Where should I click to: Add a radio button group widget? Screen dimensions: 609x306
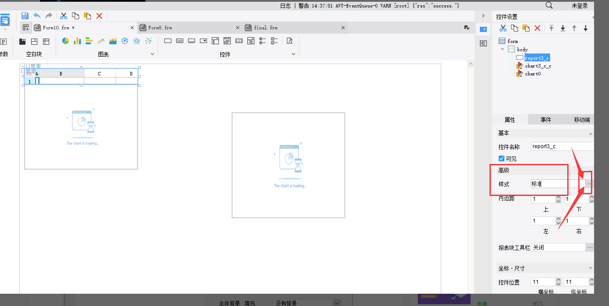coord(263,41)
